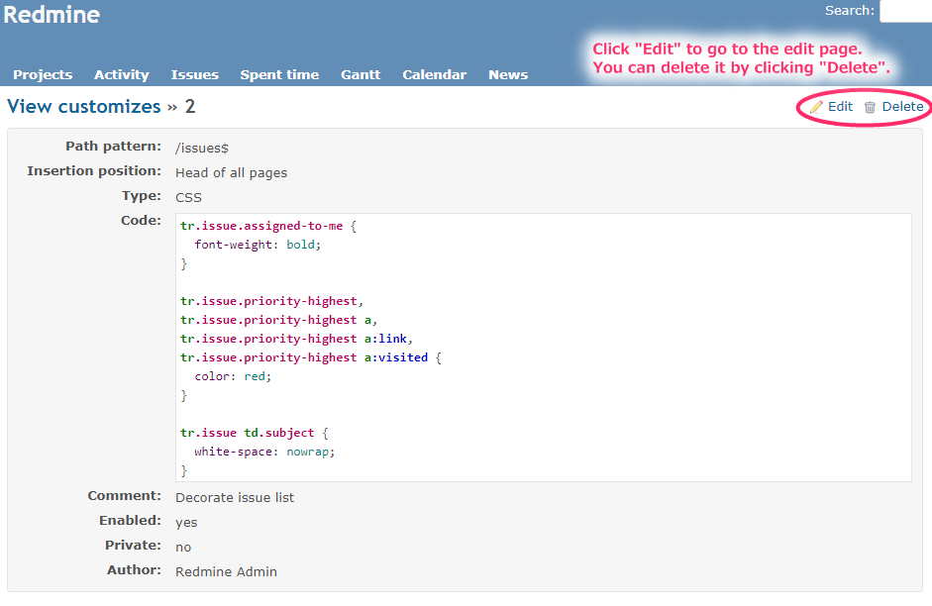Image resolution: width=932 pixels, height=606 pixels.
Task: Open the Issues menu item
Action: (x=194, y=75)
